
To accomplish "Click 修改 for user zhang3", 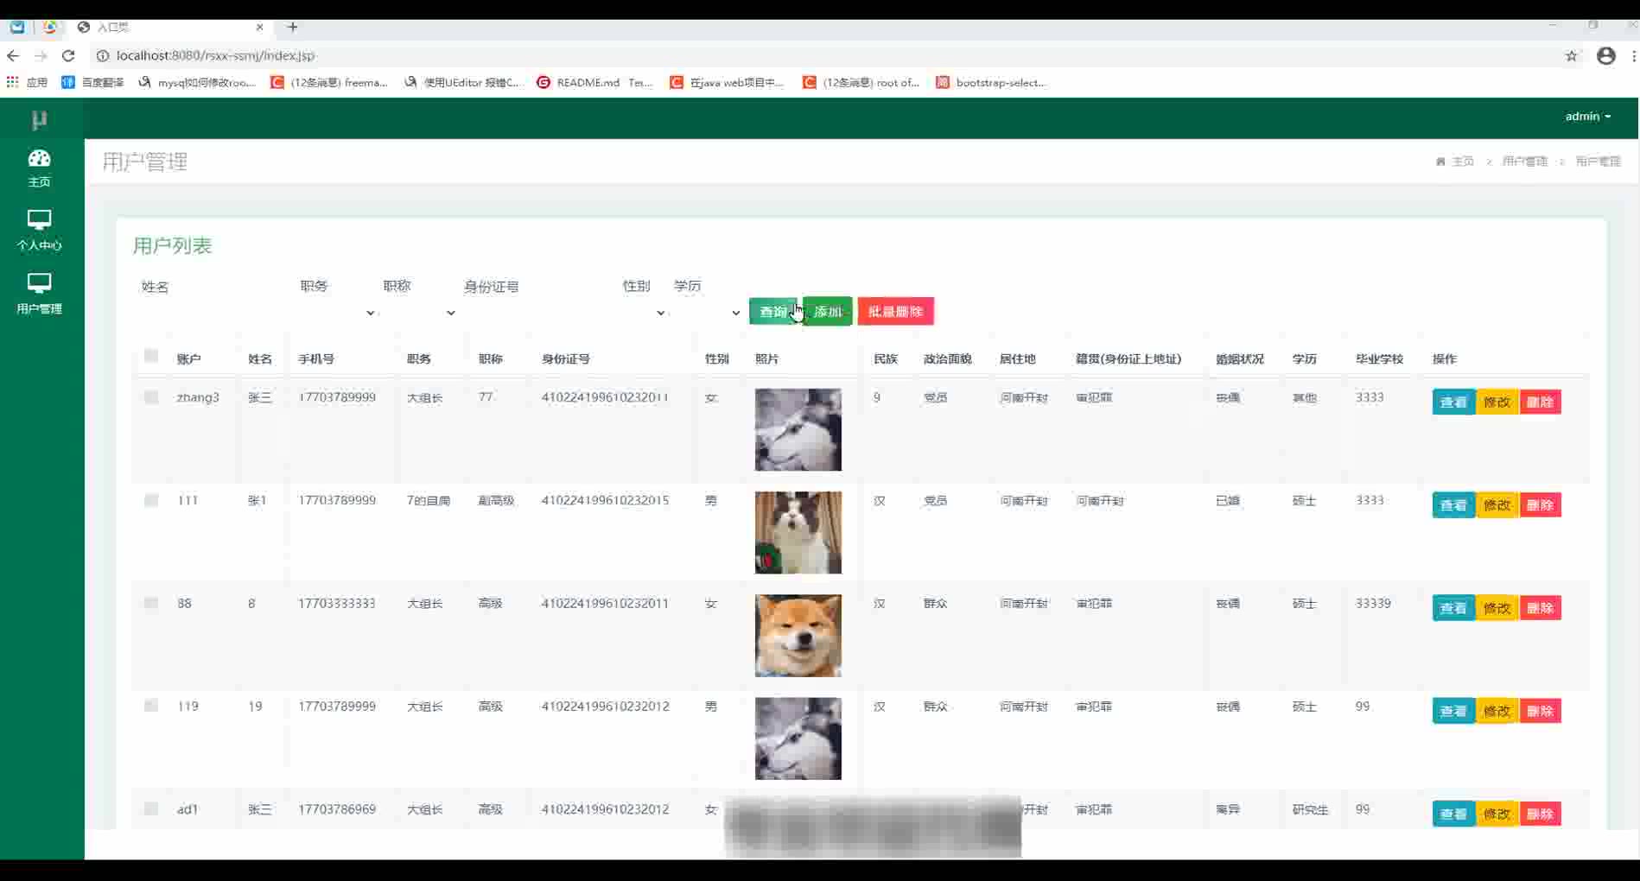I will (x=1497, y=402).
